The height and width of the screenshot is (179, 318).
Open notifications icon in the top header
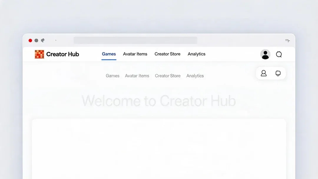point(279,54)
